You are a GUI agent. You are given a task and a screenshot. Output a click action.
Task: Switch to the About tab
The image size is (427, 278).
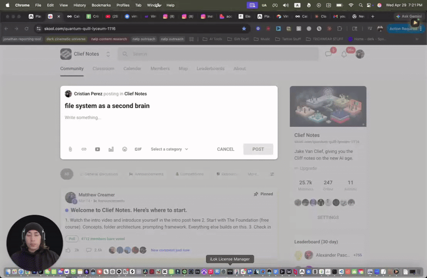coord(240,69)
